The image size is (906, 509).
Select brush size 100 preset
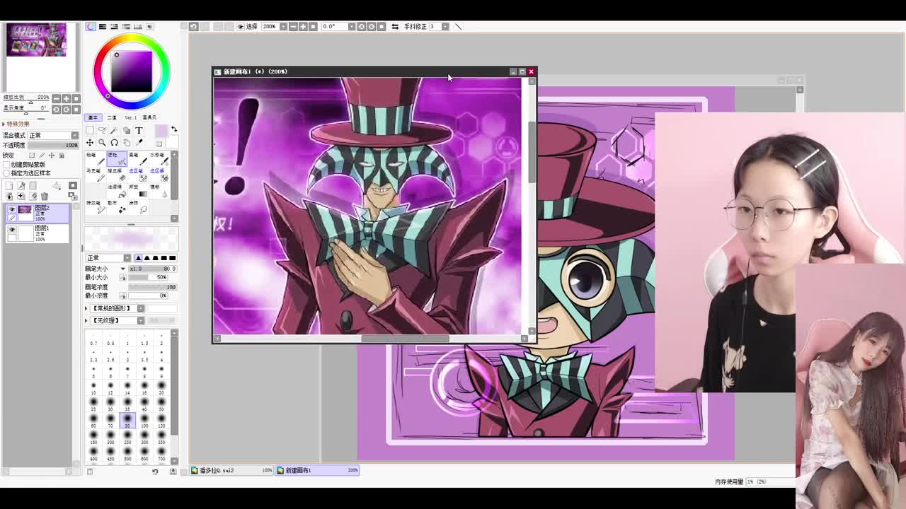point(144,421)
